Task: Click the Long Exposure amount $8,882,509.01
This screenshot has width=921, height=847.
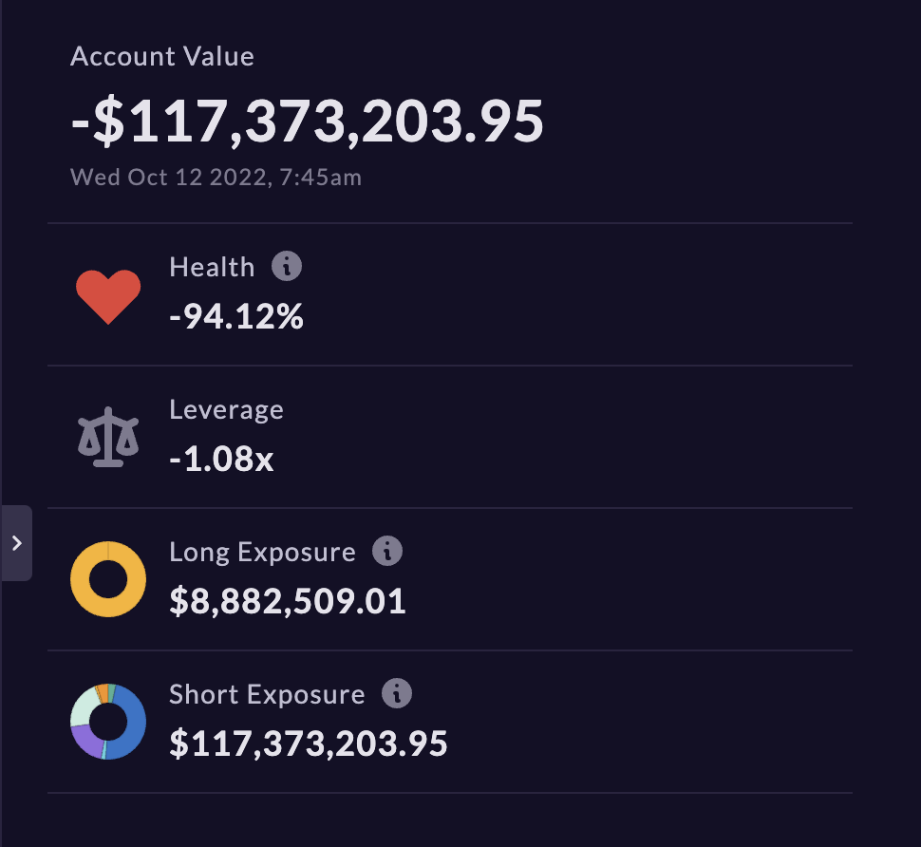Action: coord(288,601)
